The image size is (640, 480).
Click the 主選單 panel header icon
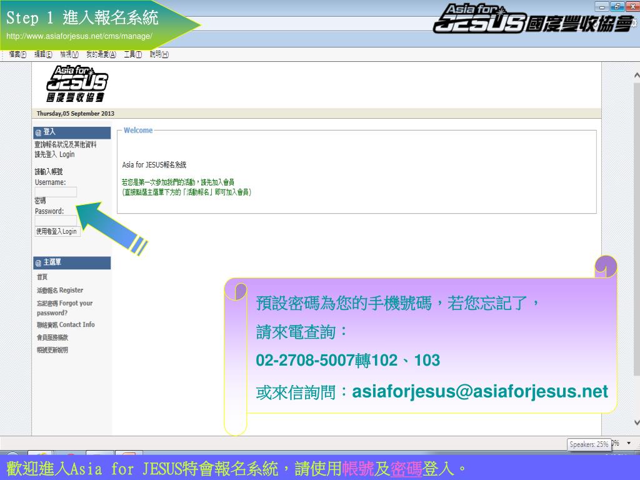coord(39,262)
